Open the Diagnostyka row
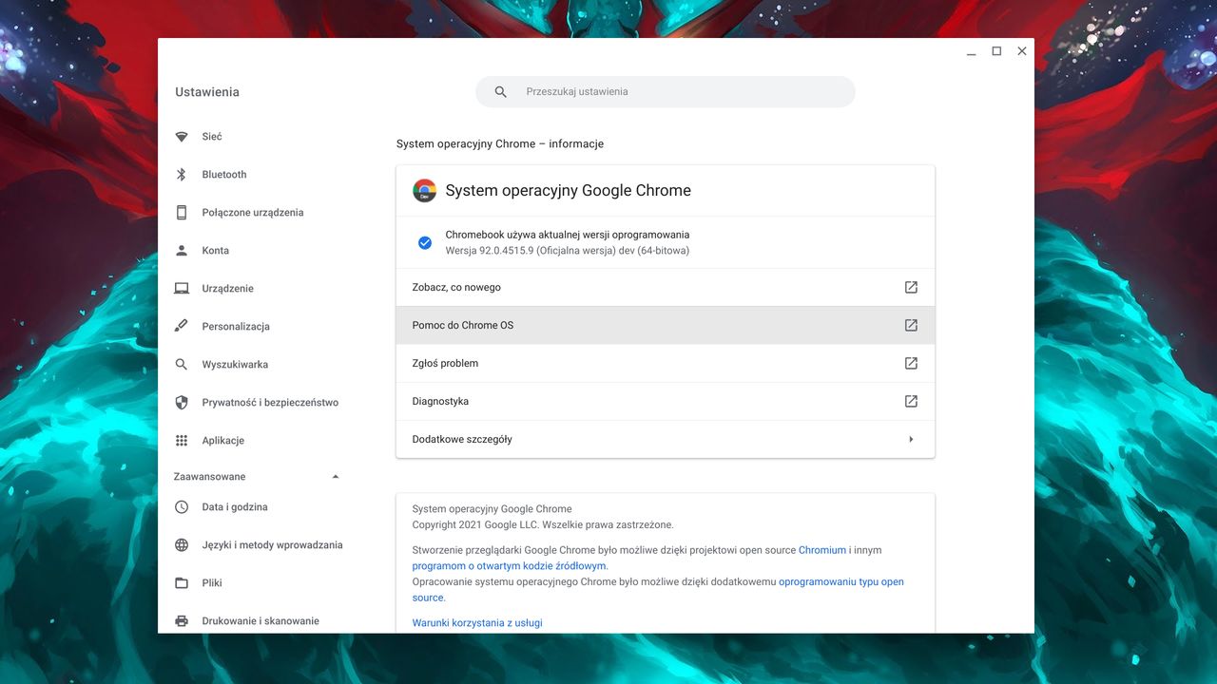This screenshot has height=684, width=1217. [666, 401]
